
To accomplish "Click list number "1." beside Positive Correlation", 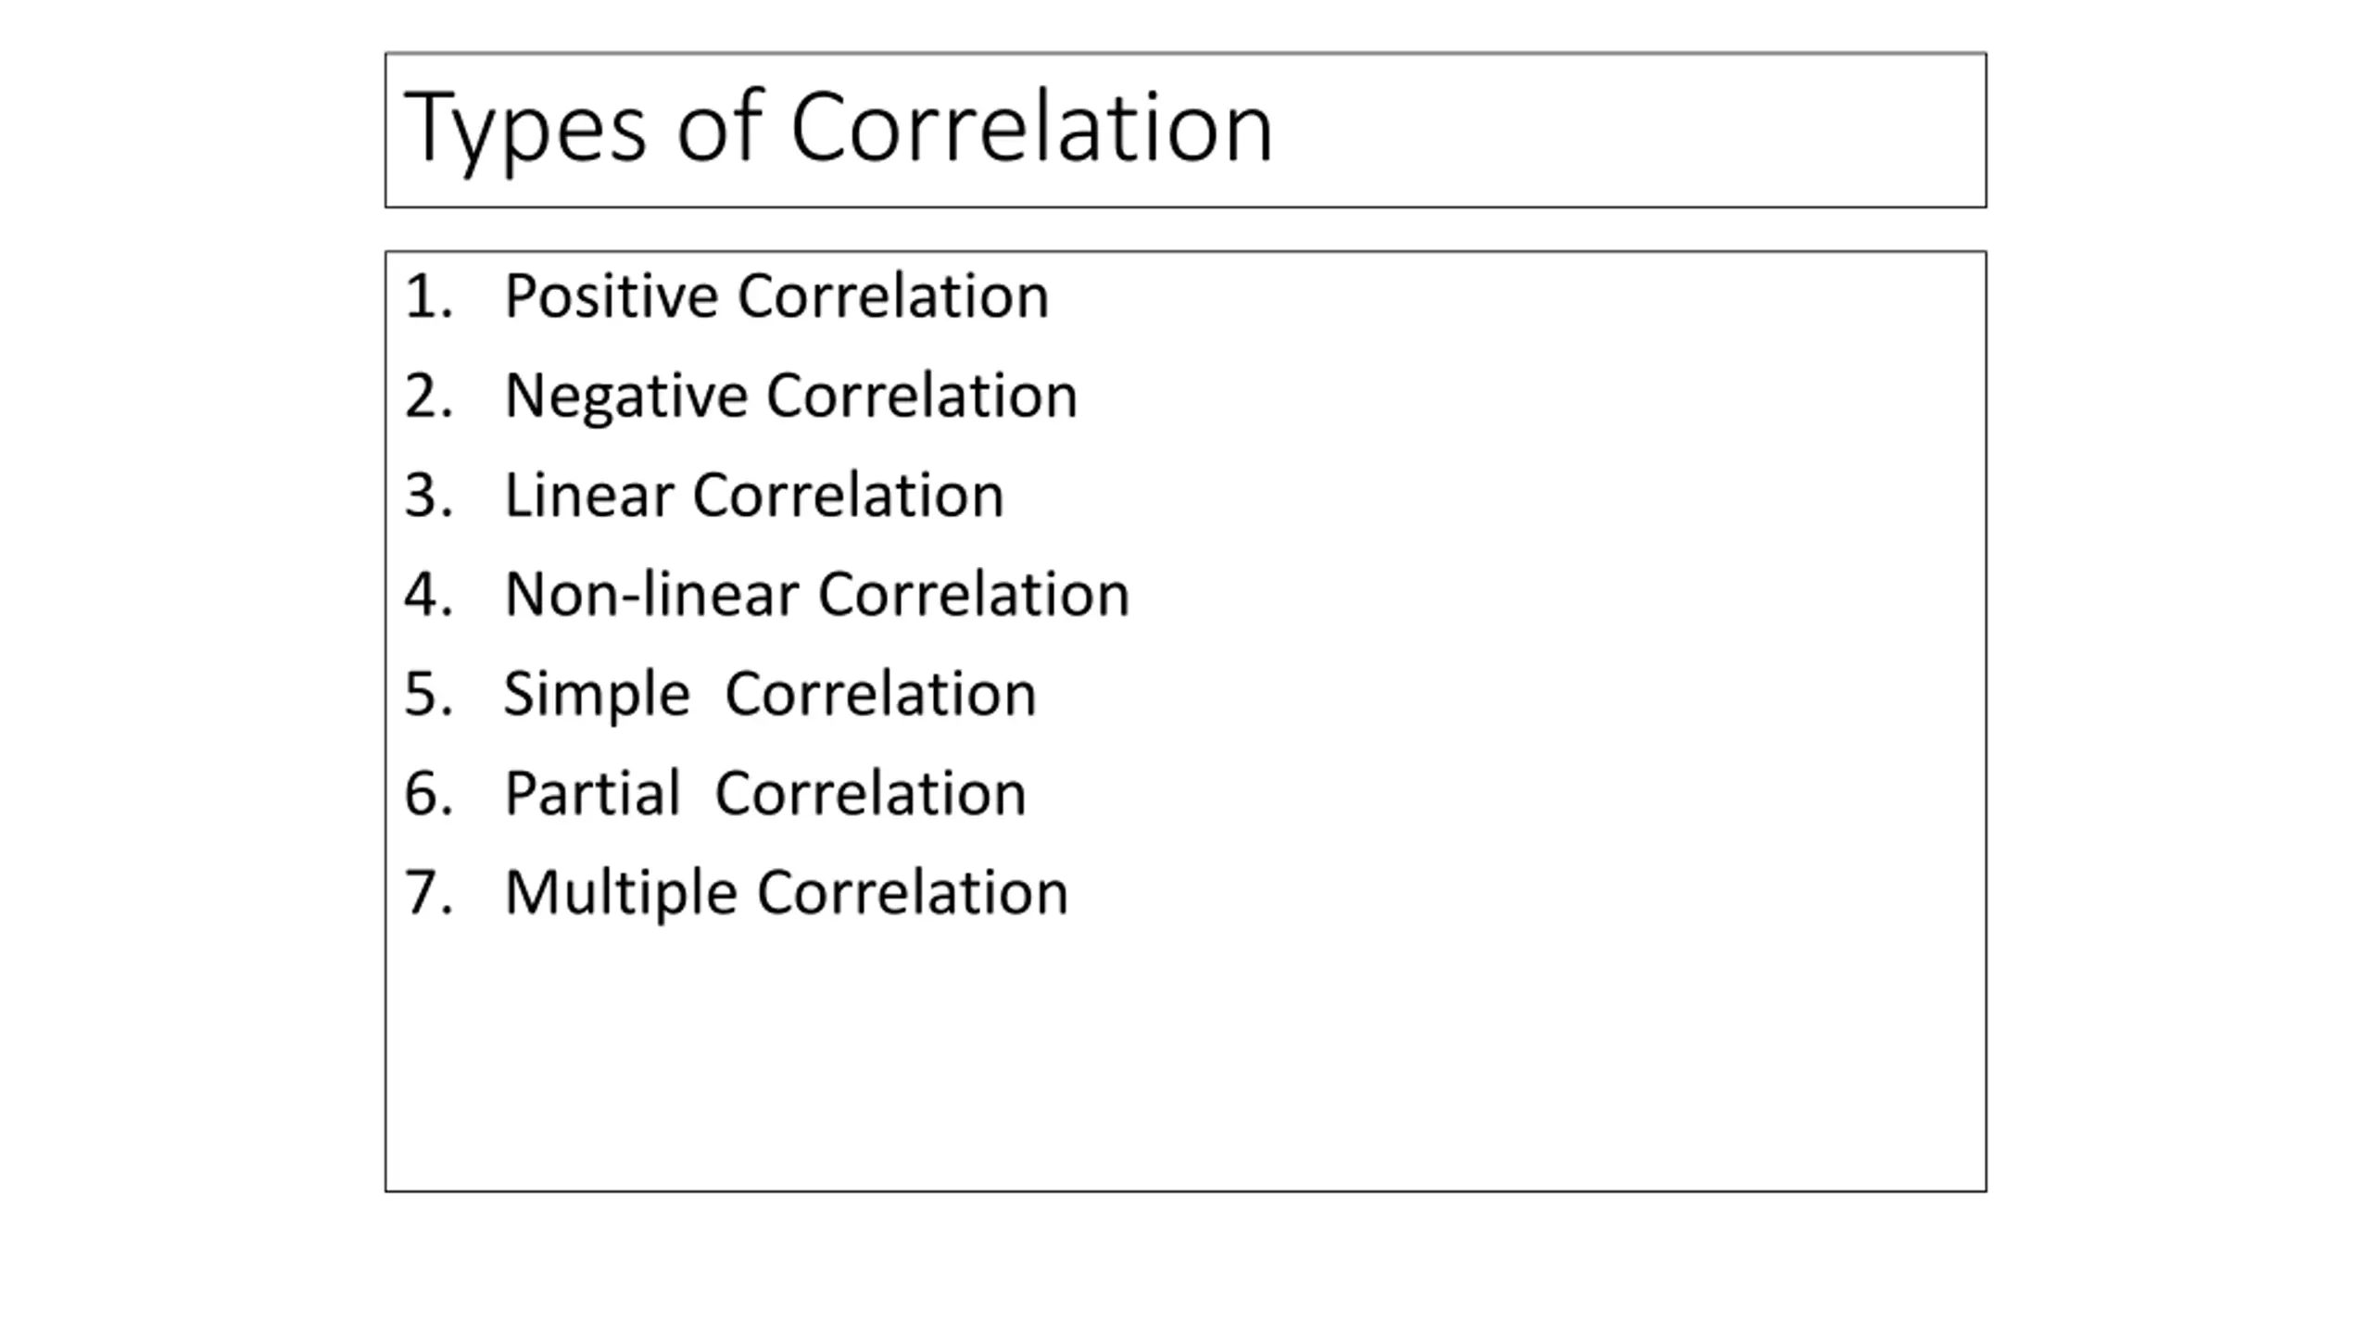I will point(429,297).
